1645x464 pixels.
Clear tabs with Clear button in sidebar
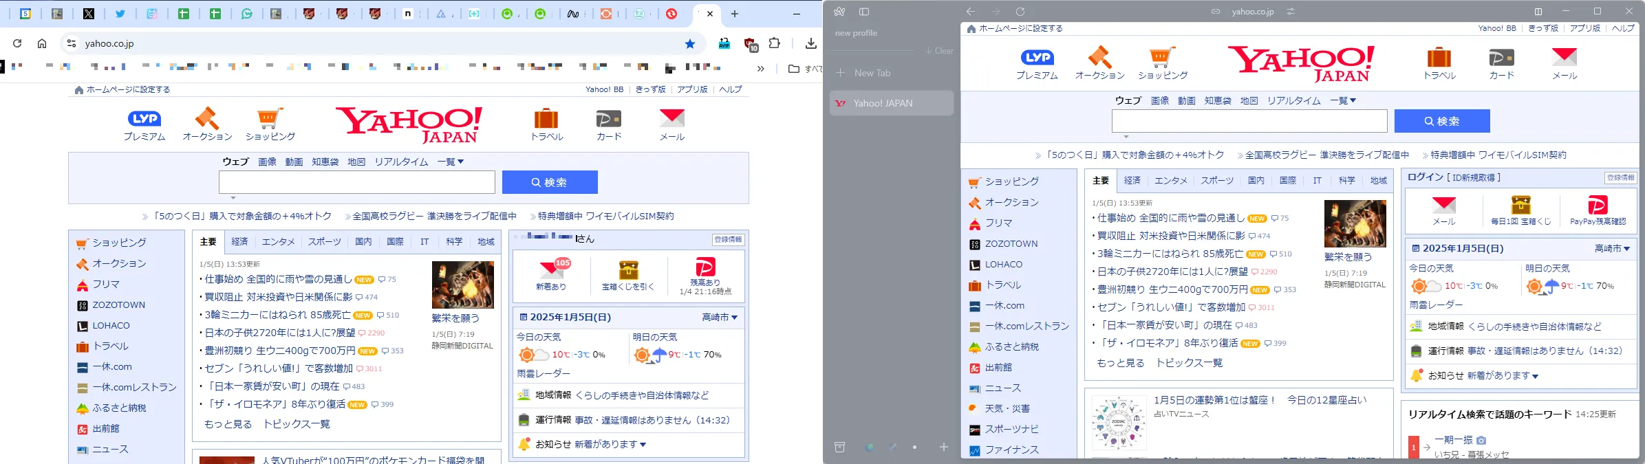click(940, 51)
